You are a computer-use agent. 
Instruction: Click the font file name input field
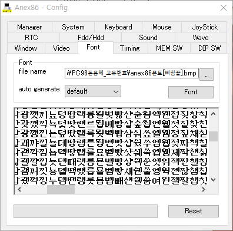point(132,73)
